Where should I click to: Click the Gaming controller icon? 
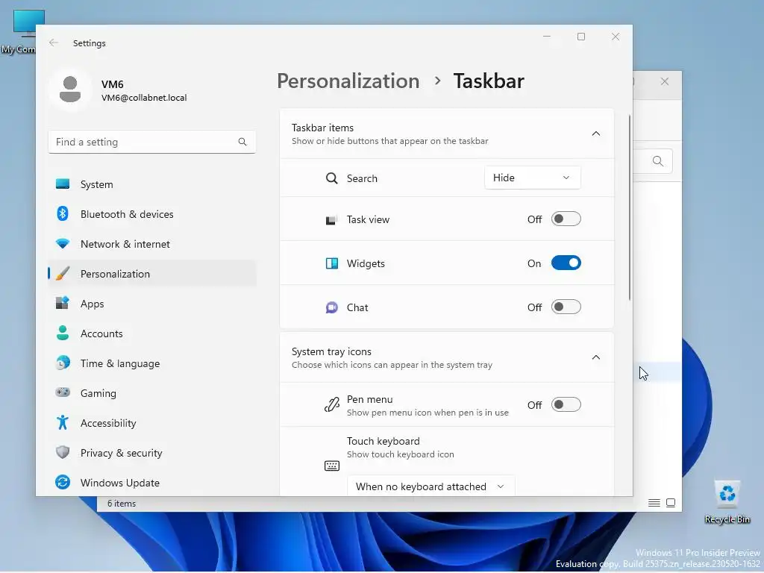pyautogui.click(x=63, y=392)
